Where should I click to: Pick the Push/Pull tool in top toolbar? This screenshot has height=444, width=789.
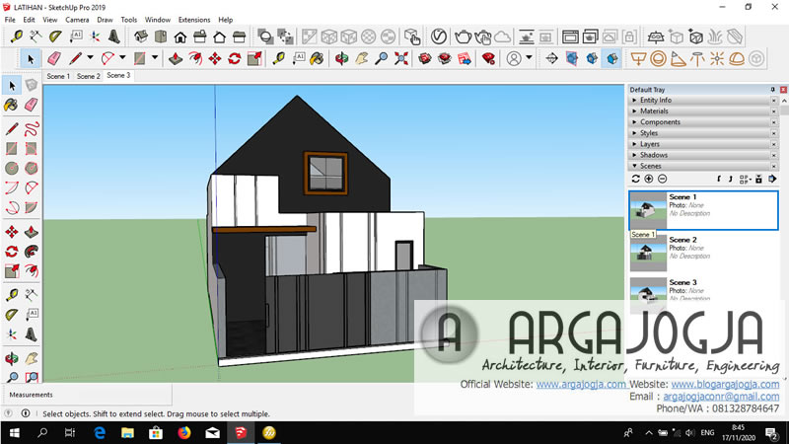coord(176,59)
